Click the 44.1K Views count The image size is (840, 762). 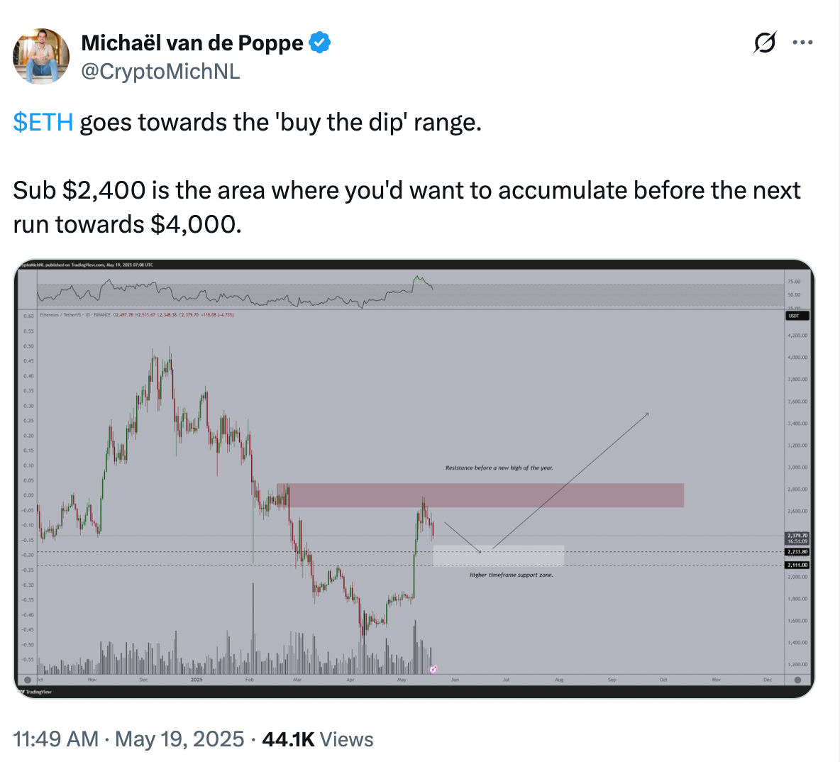tap(317, 739)
